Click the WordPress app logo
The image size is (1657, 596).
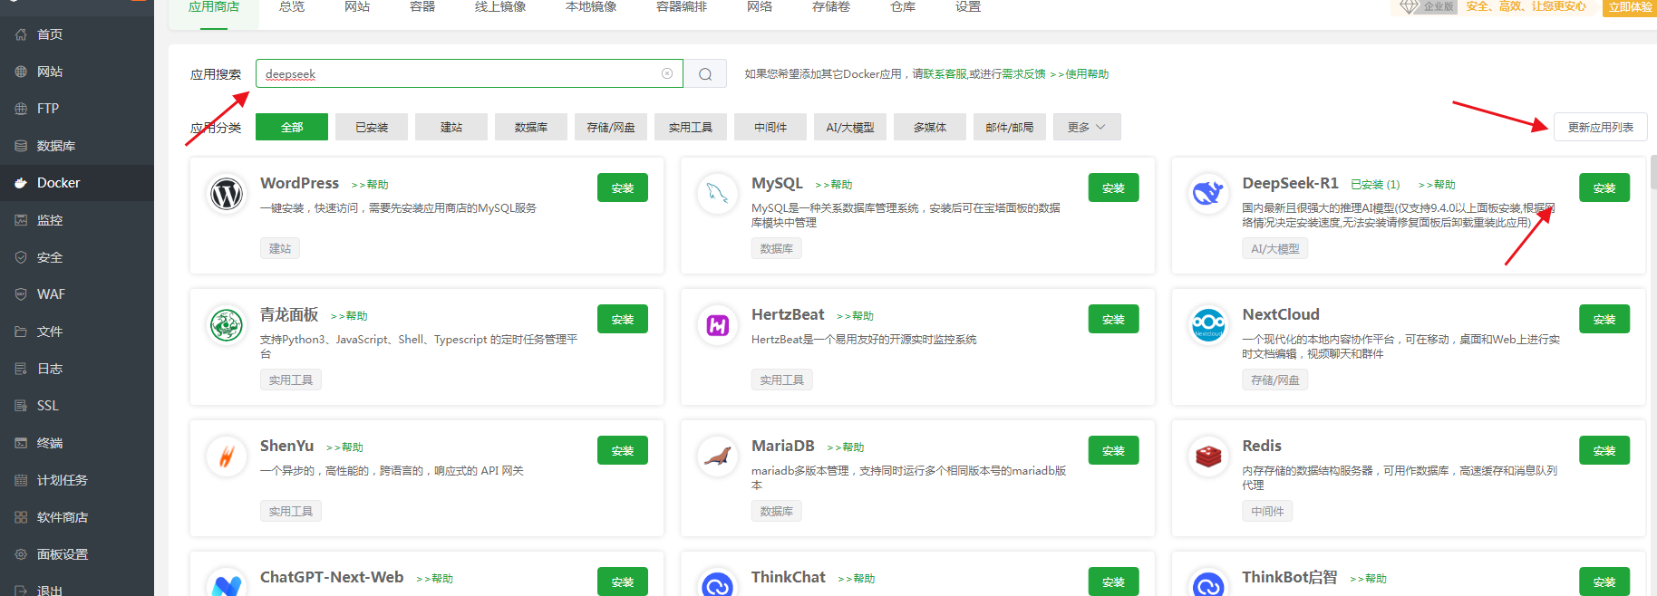click(227, 193)
